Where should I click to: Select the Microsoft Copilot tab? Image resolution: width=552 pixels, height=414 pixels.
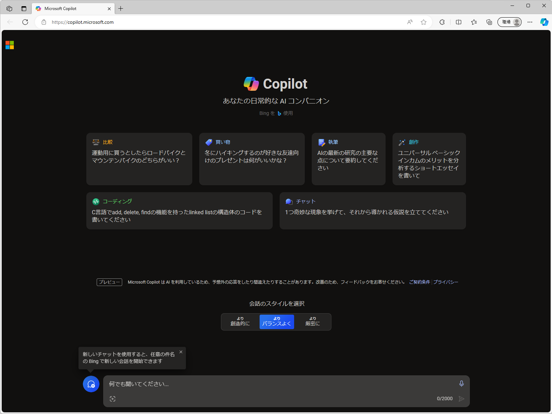pos(73,9)
